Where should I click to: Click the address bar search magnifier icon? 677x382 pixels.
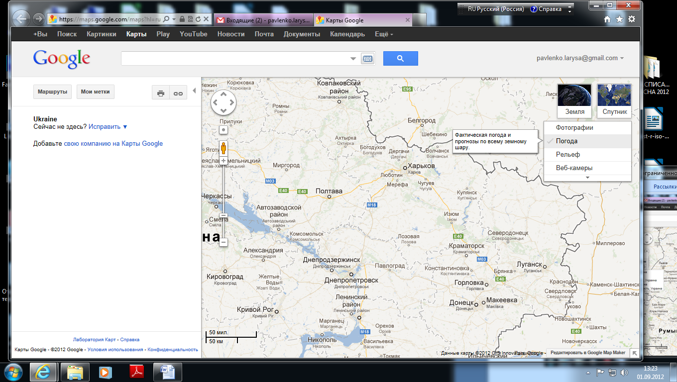pos(166,19)
